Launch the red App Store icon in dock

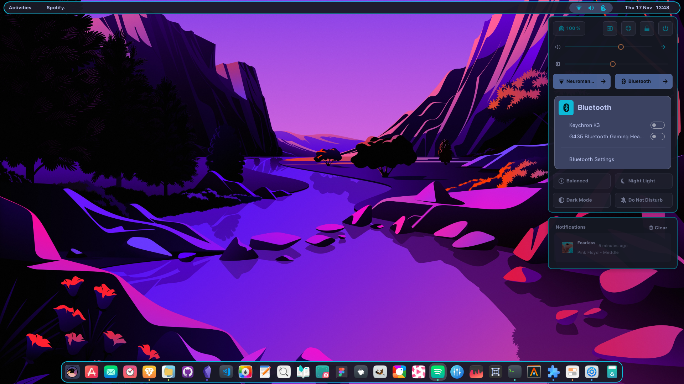(92, 372)
